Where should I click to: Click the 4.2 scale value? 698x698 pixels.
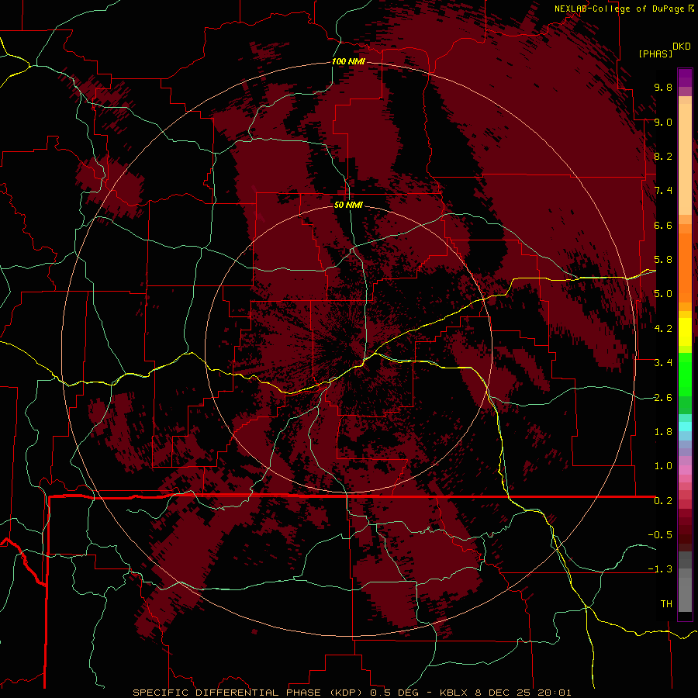click(x=663, y=329)
